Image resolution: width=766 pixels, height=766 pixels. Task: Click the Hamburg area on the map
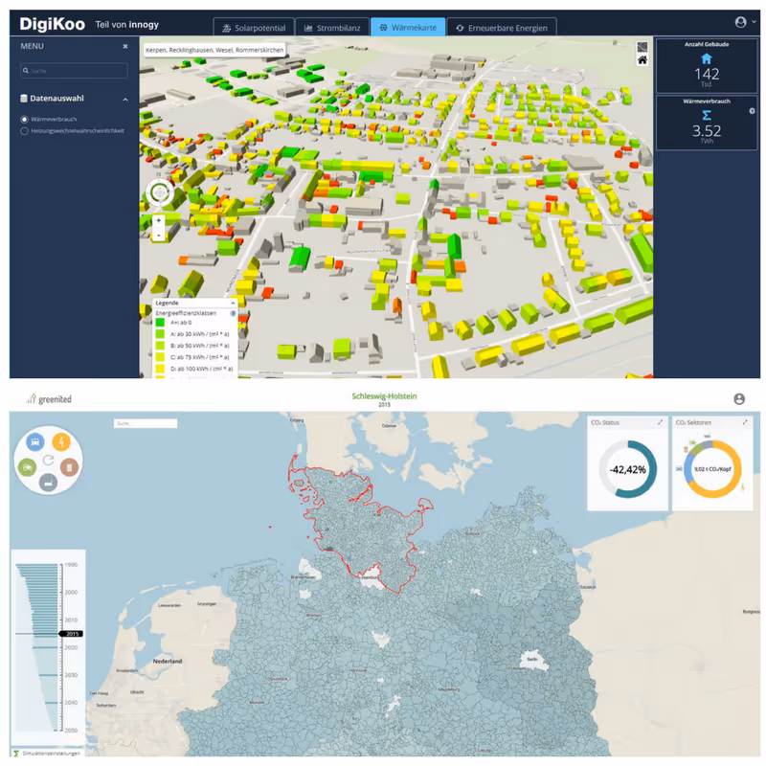tap(371, 577)
